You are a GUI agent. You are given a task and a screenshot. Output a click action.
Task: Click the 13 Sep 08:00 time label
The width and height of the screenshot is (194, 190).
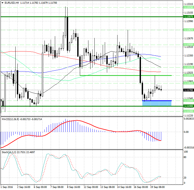coord(107,187)
